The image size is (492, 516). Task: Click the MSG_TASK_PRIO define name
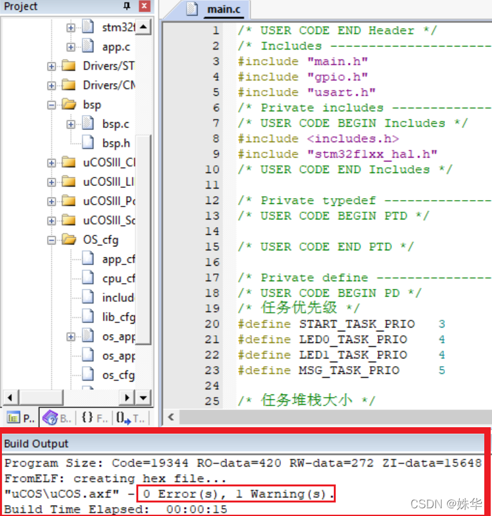pyautogui.click(x=349, y=371)
